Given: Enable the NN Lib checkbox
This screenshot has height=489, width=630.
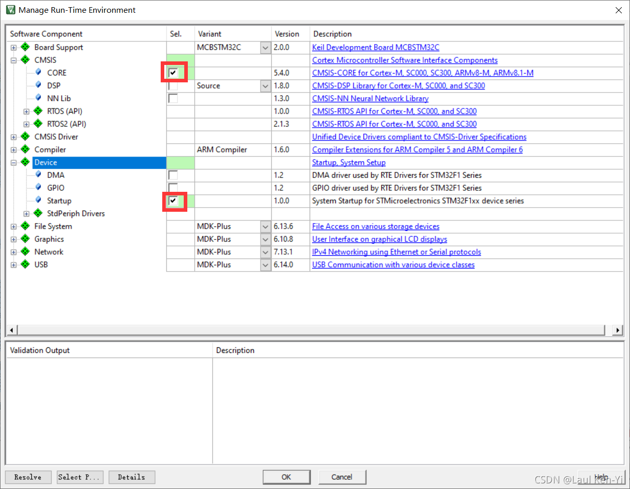Looking at the screenshot, I should (173, 98).
